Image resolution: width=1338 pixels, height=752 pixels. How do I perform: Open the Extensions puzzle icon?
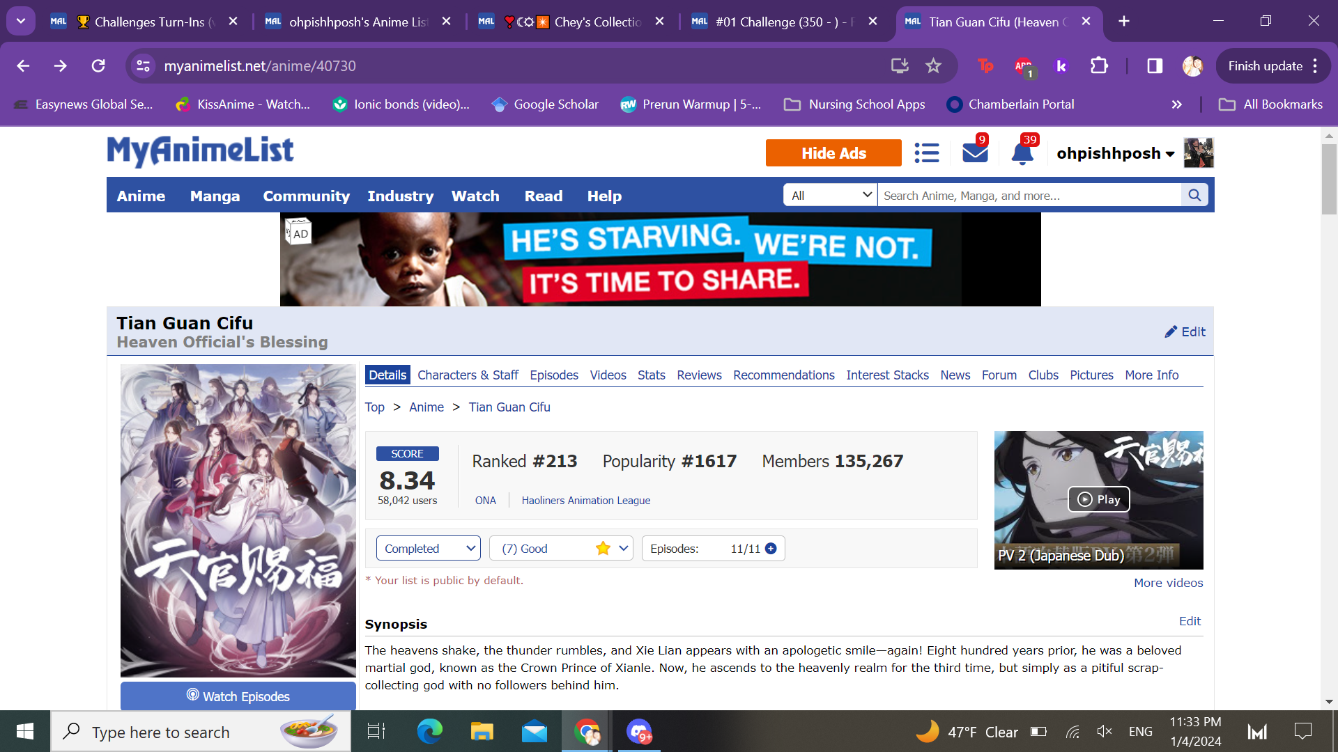pyautogui.click(x=1099, y=65)
